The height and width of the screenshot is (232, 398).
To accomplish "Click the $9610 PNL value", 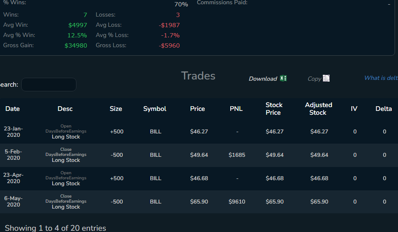I will click(237, 202).
